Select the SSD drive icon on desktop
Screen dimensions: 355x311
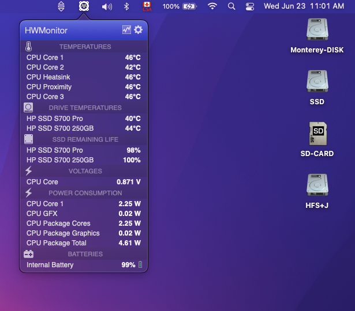pyautogui.click(x=317, y=81)
